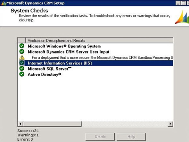
Task: Click green check icon beside Windows Operating System
Action: tap(22, 46)
